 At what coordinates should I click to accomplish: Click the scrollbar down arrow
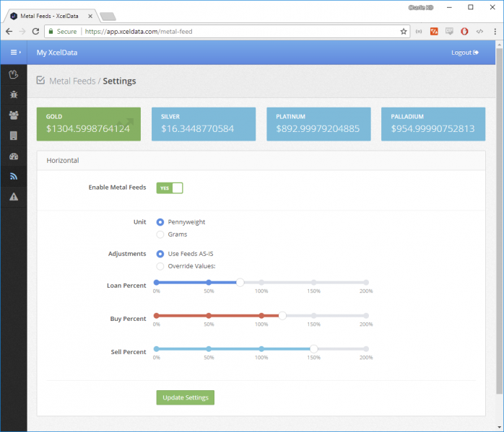coord(499,427)
